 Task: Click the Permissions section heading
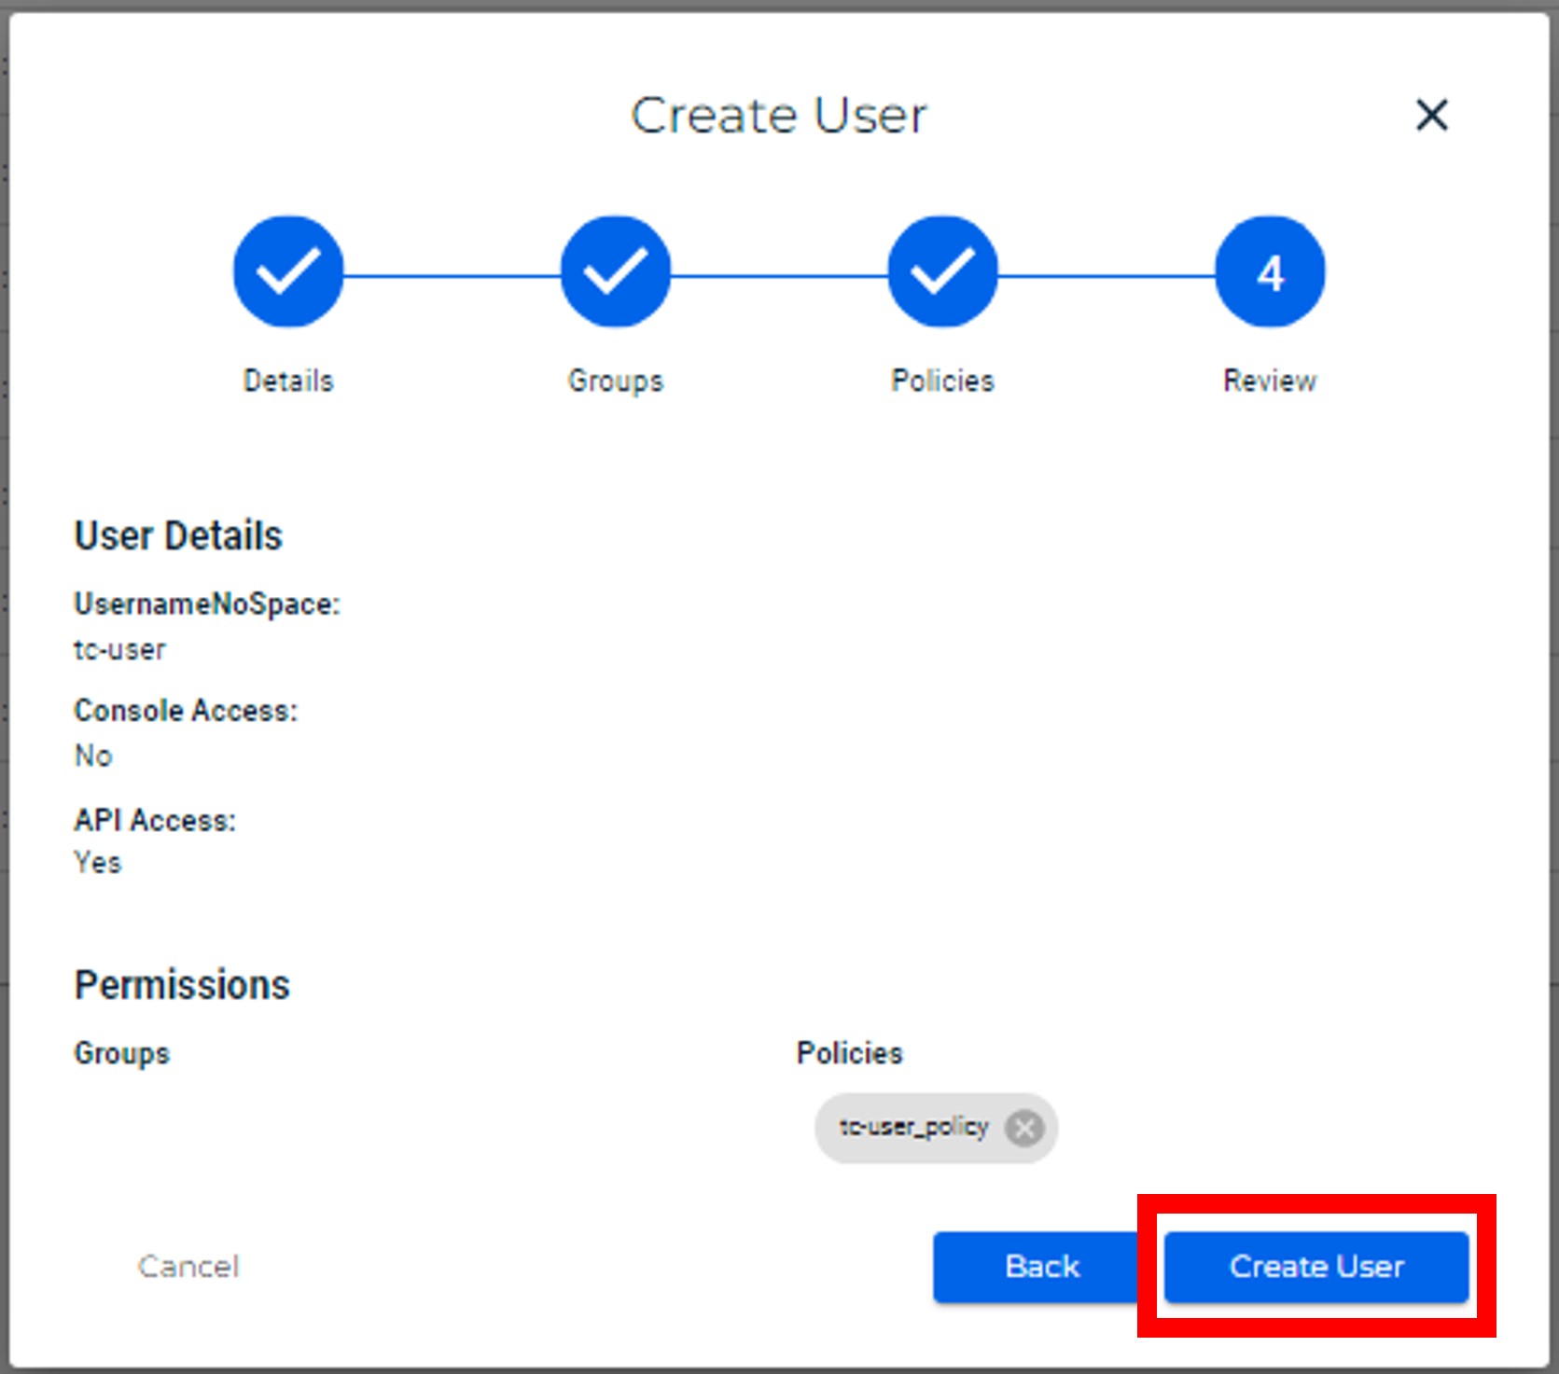point(182,985)
